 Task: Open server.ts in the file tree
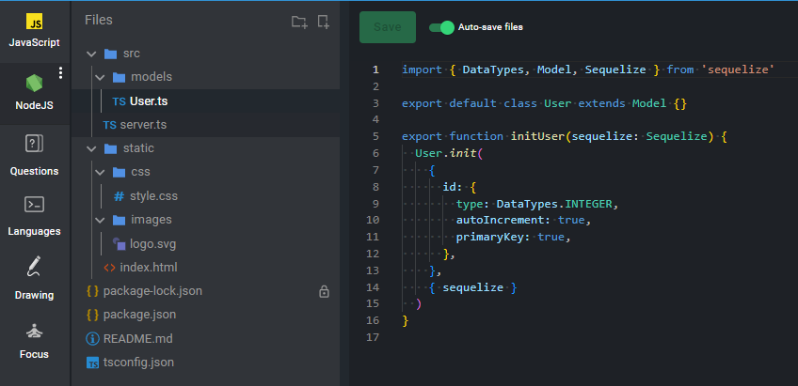[143, 125]
